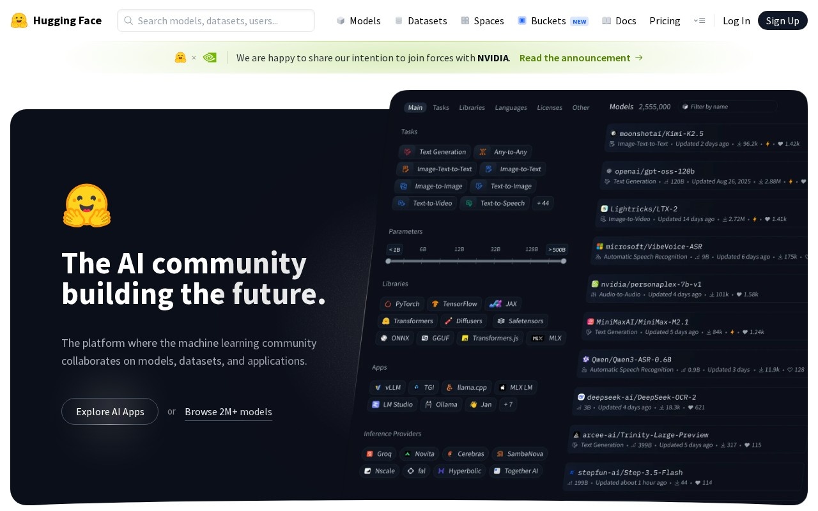Click the NVIDIA logo in announcement banner
This screenshot has width=818, height=511.
coord(210,57)
